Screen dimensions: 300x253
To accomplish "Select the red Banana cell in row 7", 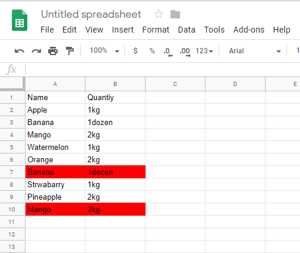I will pos(55,172).
